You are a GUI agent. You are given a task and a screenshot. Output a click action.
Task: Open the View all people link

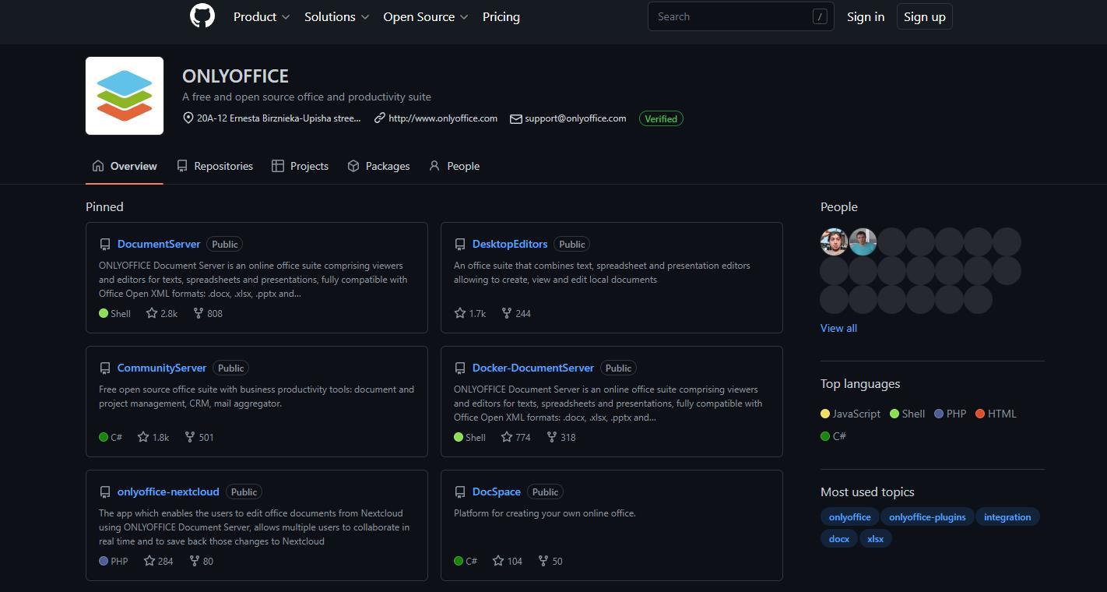click(838, 328)
